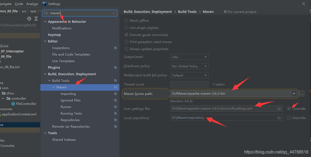Select Keymap settings page
The width and height of the screenshot is (311, 157).
(54, 35)
